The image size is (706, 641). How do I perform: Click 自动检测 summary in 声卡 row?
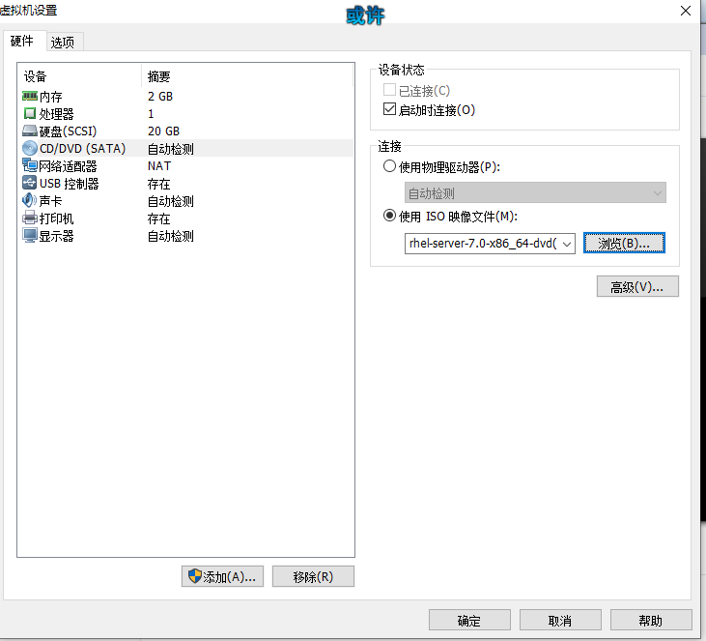coord(171,200)
